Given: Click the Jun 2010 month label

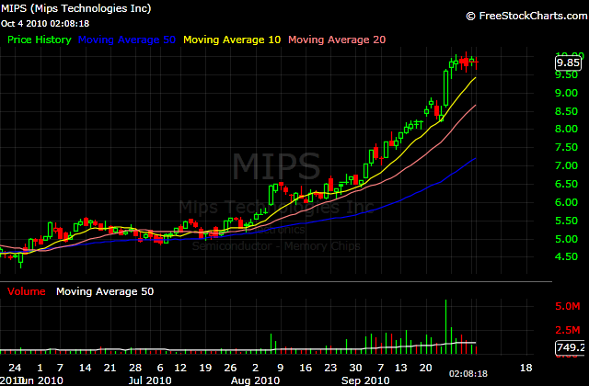Looking at the screenshot, I should 40,380.
